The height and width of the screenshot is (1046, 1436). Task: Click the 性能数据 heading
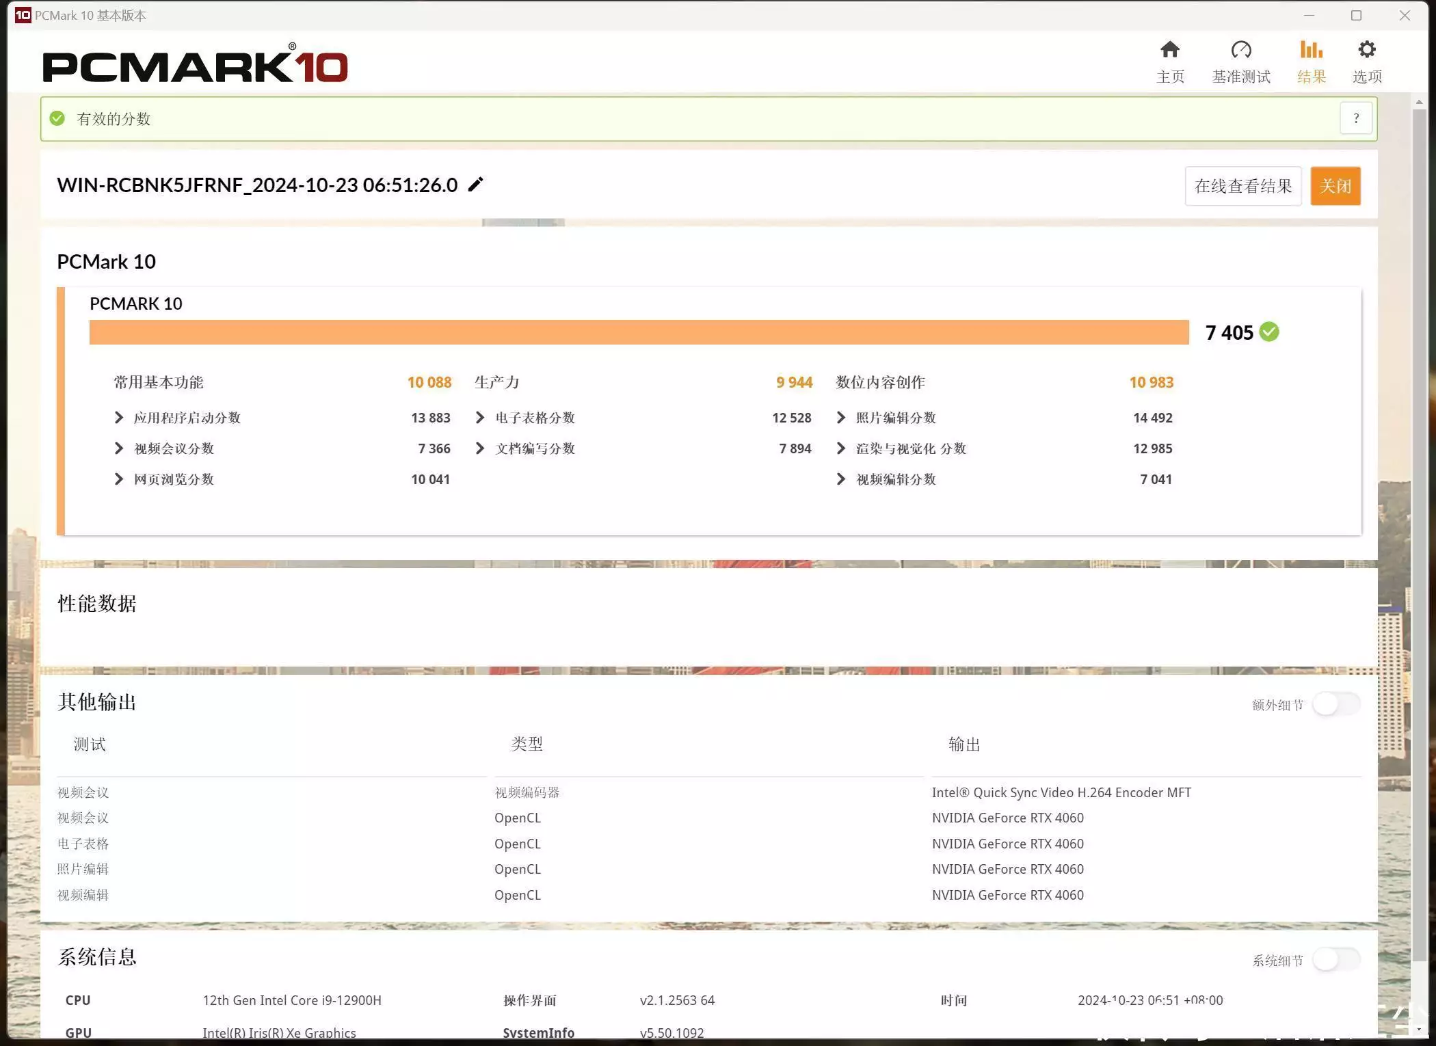click(x=97, y=604)
